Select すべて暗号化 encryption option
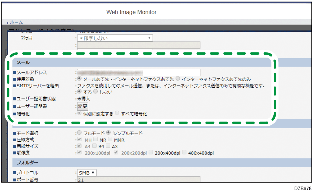 point(117,113)
